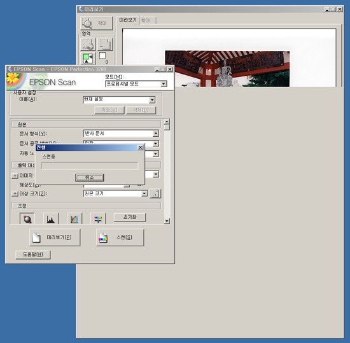Click the EPSON Scan title bar icon

pos(10,69)
